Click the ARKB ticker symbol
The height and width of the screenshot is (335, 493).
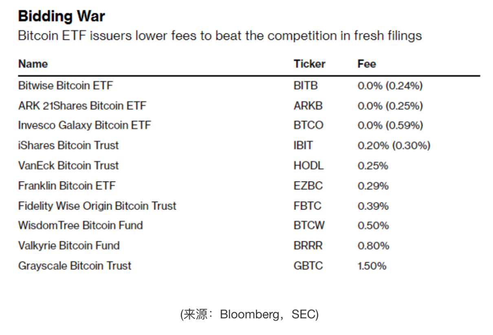point(308,106)
